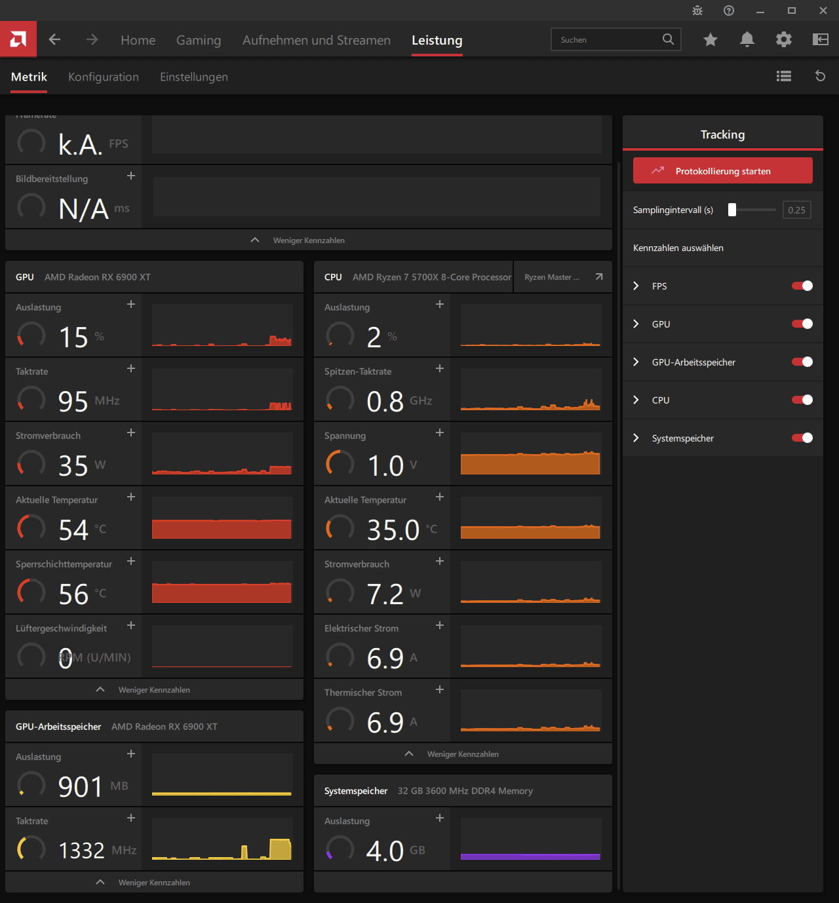This screenshot has height=903, width=839.
Task: Switch to Einstellungen subtab
Action: [194, 77]
